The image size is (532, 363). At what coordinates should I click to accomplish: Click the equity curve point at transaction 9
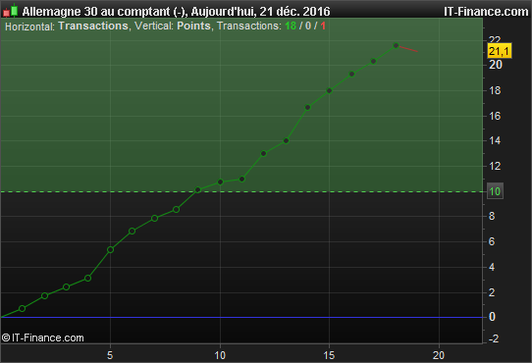(198, 190)
